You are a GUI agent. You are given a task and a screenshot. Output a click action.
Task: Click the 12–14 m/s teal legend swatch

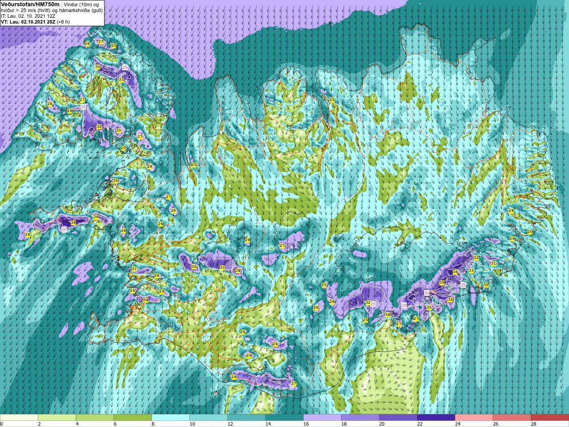pos(247,418)
